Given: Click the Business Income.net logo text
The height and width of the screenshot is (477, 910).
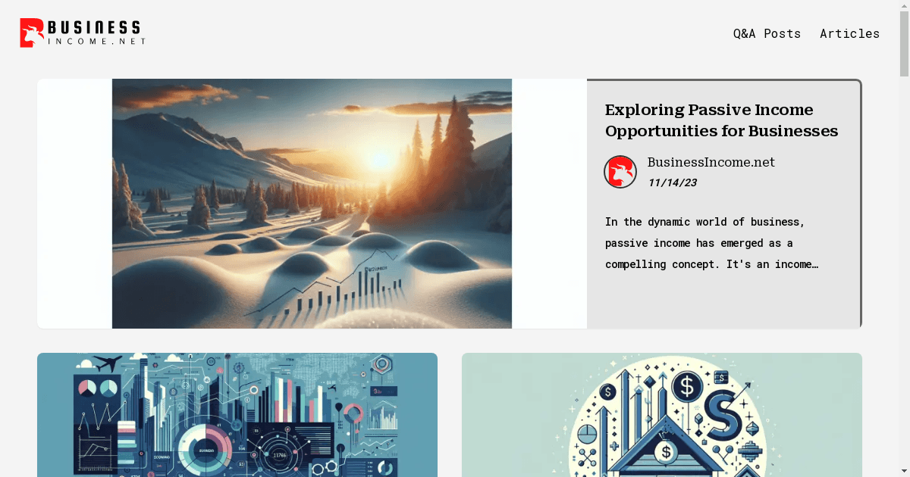Looking at the screenshot, I should [x=95, y=33].
